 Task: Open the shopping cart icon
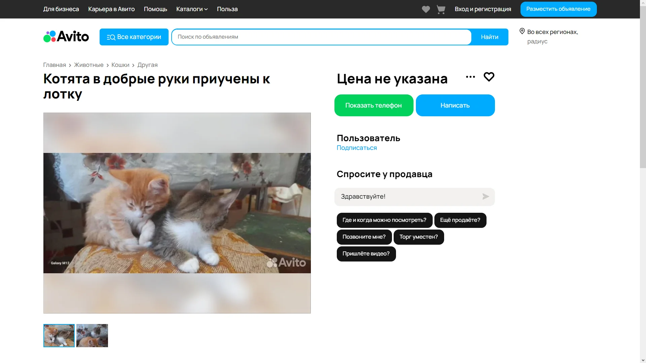tap(441, 9)
